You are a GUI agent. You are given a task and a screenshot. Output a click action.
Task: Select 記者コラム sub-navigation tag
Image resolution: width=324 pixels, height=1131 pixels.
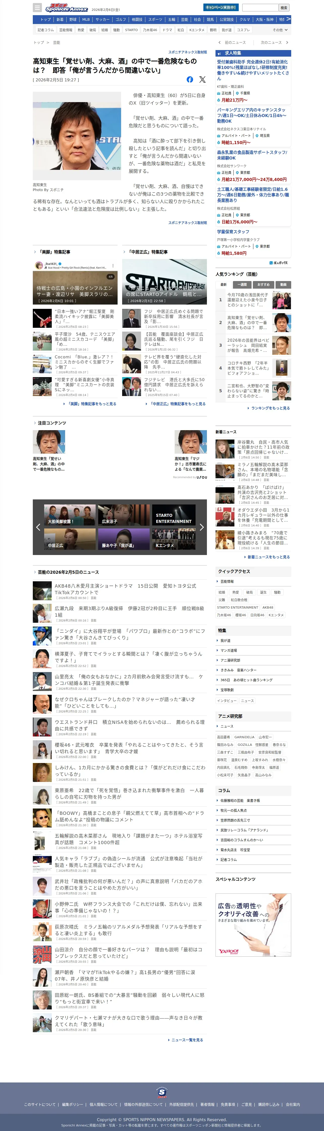(x=46, y=30)
